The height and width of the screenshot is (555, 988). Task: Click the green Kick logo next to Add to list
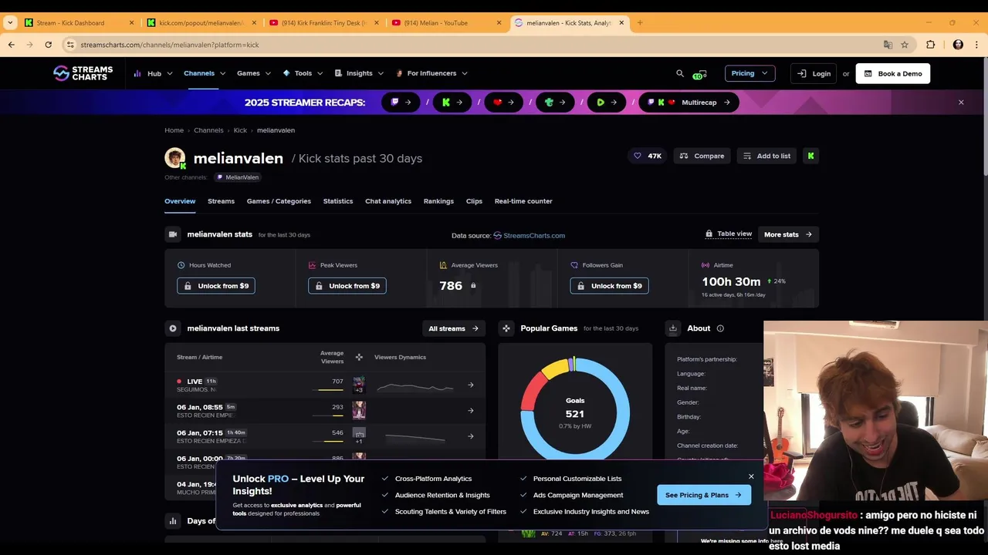810,156
